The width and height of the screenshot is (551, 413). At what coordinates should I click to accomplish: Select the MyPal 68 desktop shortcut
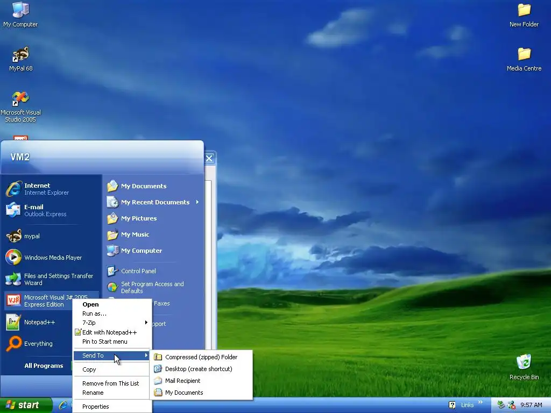(x=21, y=59)
